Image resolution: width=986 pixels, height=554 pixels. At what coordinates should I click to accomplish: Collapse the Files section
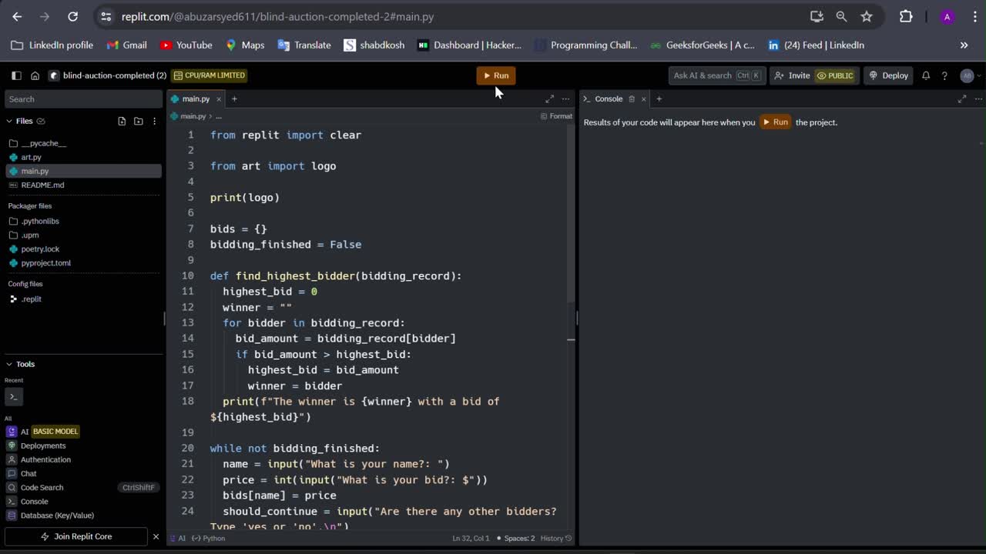(x=9, y=121)
